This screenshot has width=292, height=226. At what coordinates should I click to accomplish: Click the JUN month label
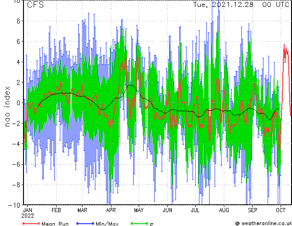(x=167, y=210)
